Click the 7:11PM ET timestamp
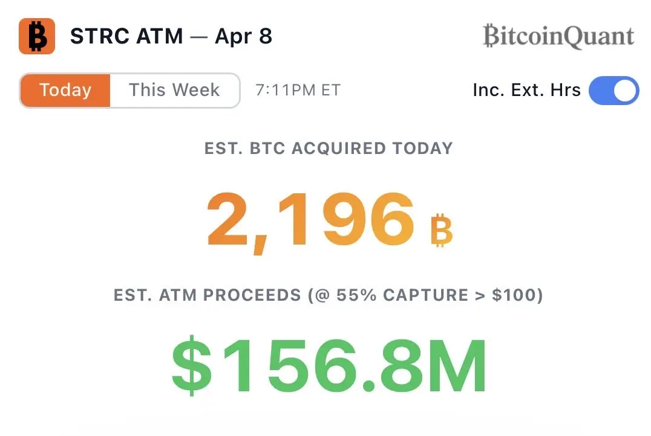651x436 pixels. coord(298,91)
